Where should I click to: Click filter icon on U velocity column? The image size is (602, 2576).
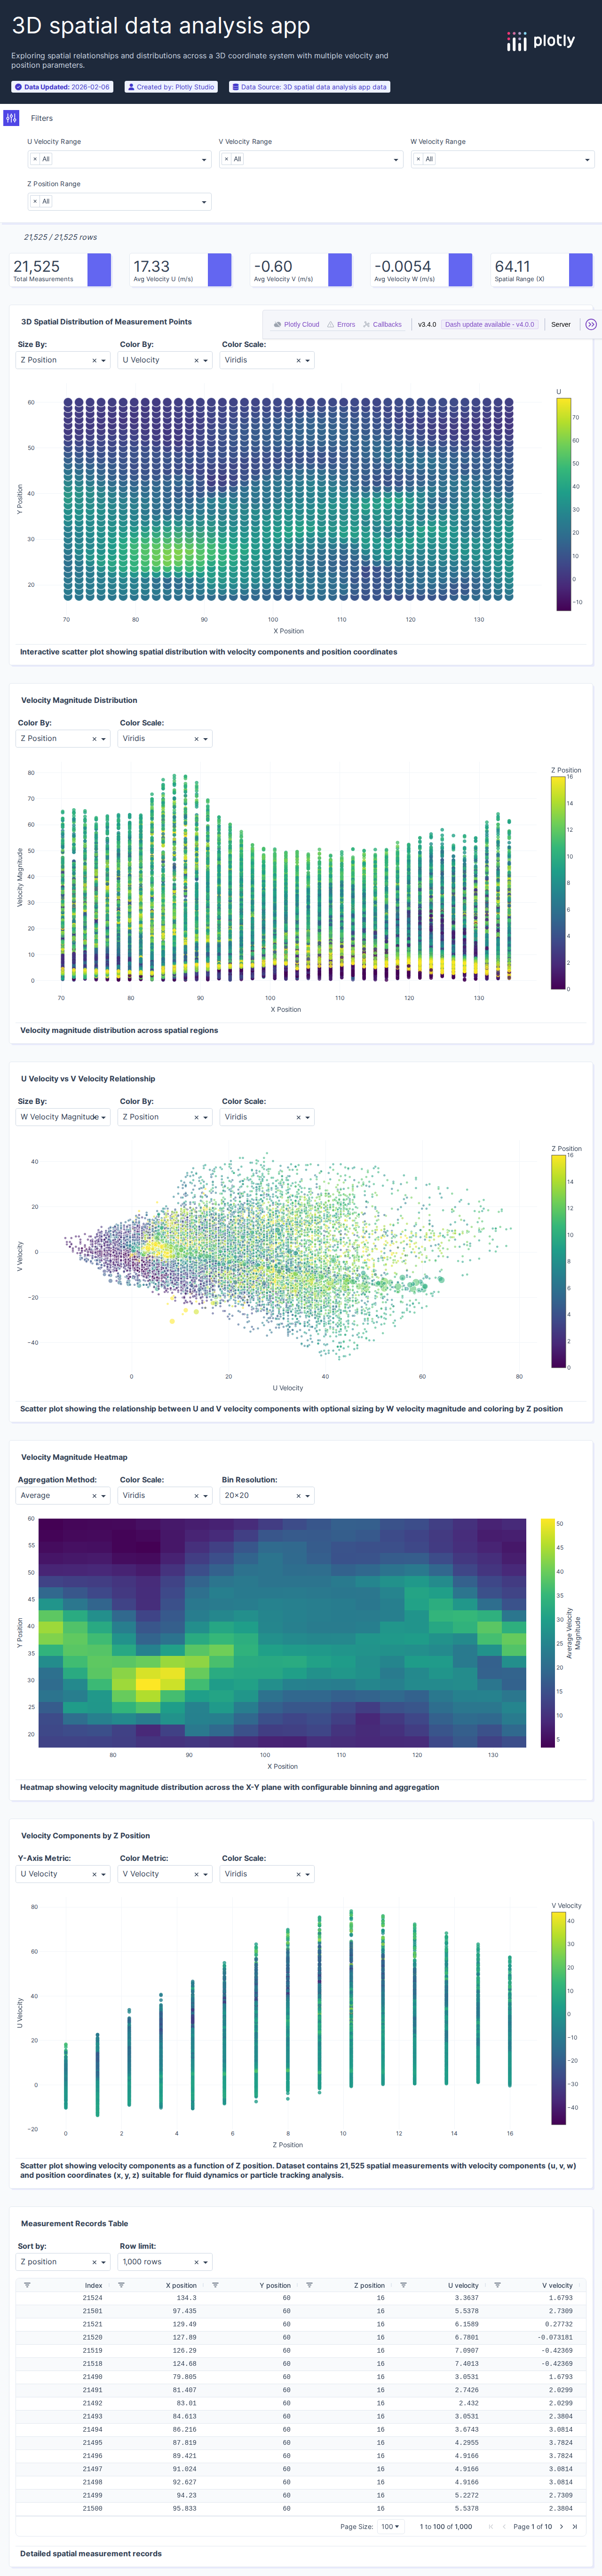[x=403, y=2285]
